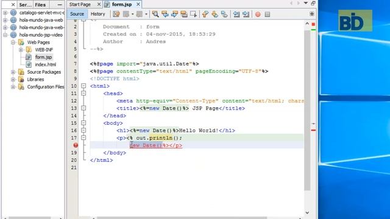The width and height of the screenshot is (390, 219).
Task: Click the Split editor icon at toolbar right
Action: click(x=312, y=14)
